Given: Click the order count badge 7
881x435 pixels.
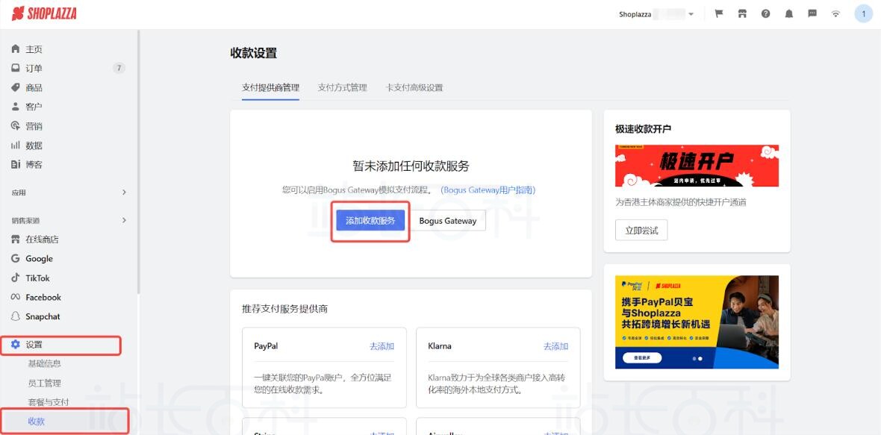Looking at the screenshot, I should tap(119, 68).
